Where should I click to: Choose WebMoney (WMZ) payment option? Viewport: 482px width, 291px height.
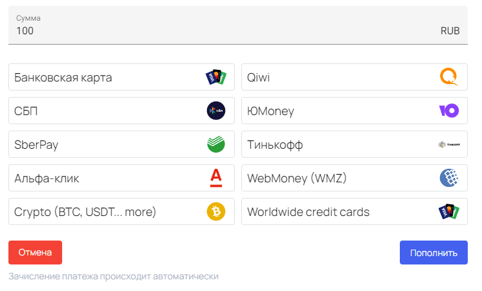click(x=355, y=178)
